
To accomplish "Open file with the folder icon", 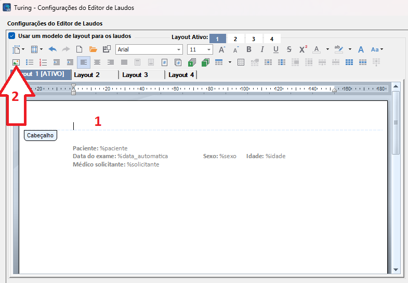I will click(93, 49).
